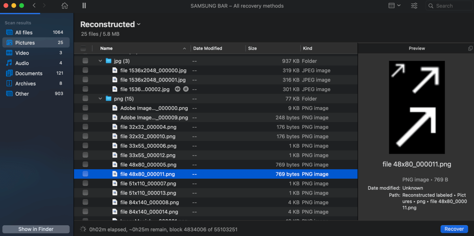Image resolution: width=474 pixels, height=236 pixels.
Task: Check the box for file 48x80_000011.png
Action: [x=85, y=174]
